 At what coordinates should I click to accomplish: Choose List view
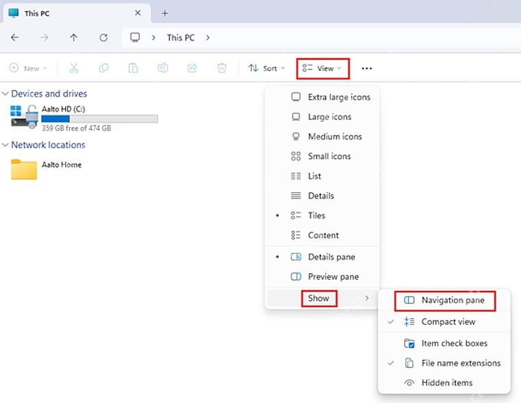322,176
